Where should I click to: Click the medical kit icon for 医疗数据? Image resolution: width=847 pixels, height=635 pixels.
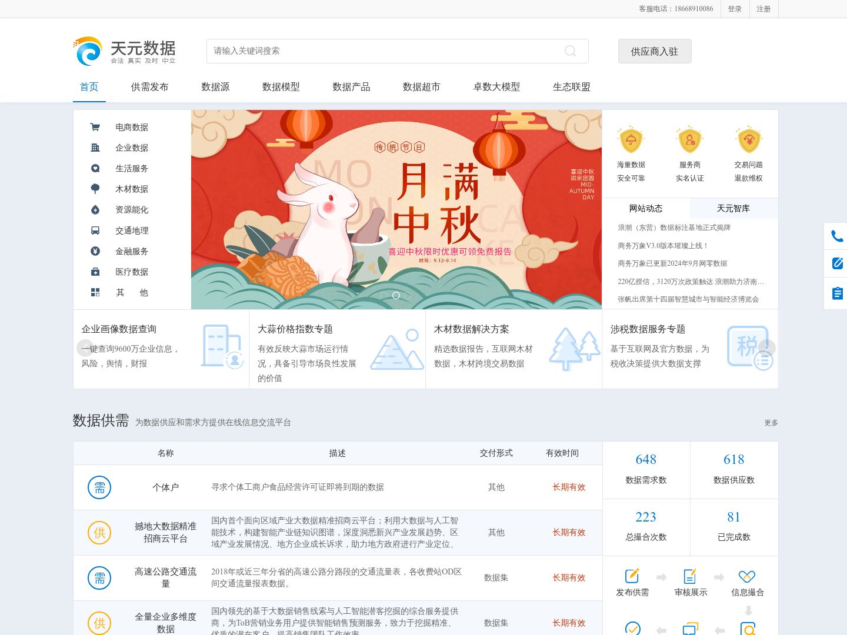(95, 272)
